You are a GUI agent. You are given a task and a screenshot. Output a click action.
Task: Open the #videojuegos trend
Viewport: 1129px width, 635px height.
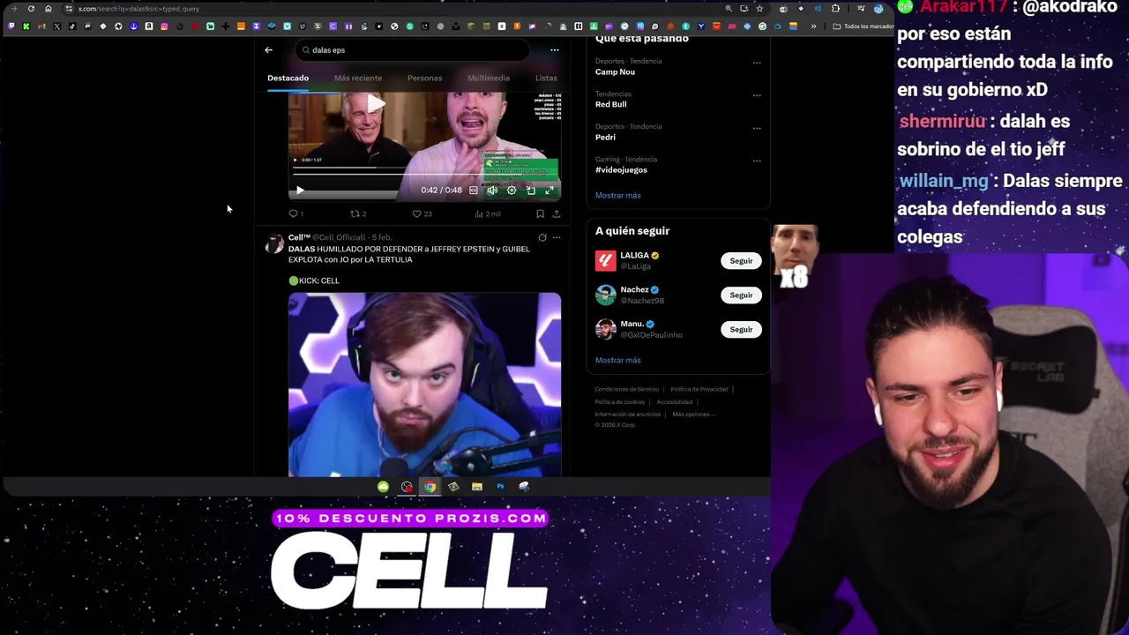pos(621,169)
